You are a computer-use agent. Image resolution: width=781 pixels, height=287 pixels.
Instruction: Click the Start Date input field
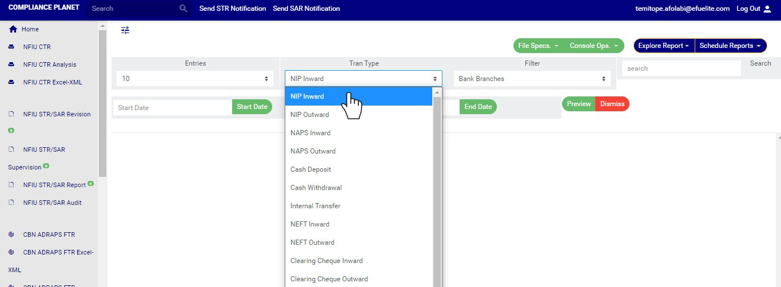tap(172, 107)
